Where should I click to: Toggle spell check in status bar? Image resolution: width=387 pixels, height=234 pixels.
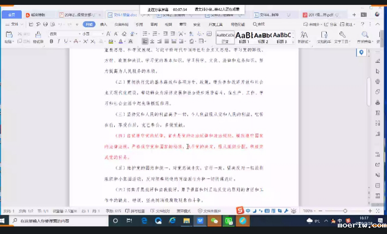(x=135, y=211)
